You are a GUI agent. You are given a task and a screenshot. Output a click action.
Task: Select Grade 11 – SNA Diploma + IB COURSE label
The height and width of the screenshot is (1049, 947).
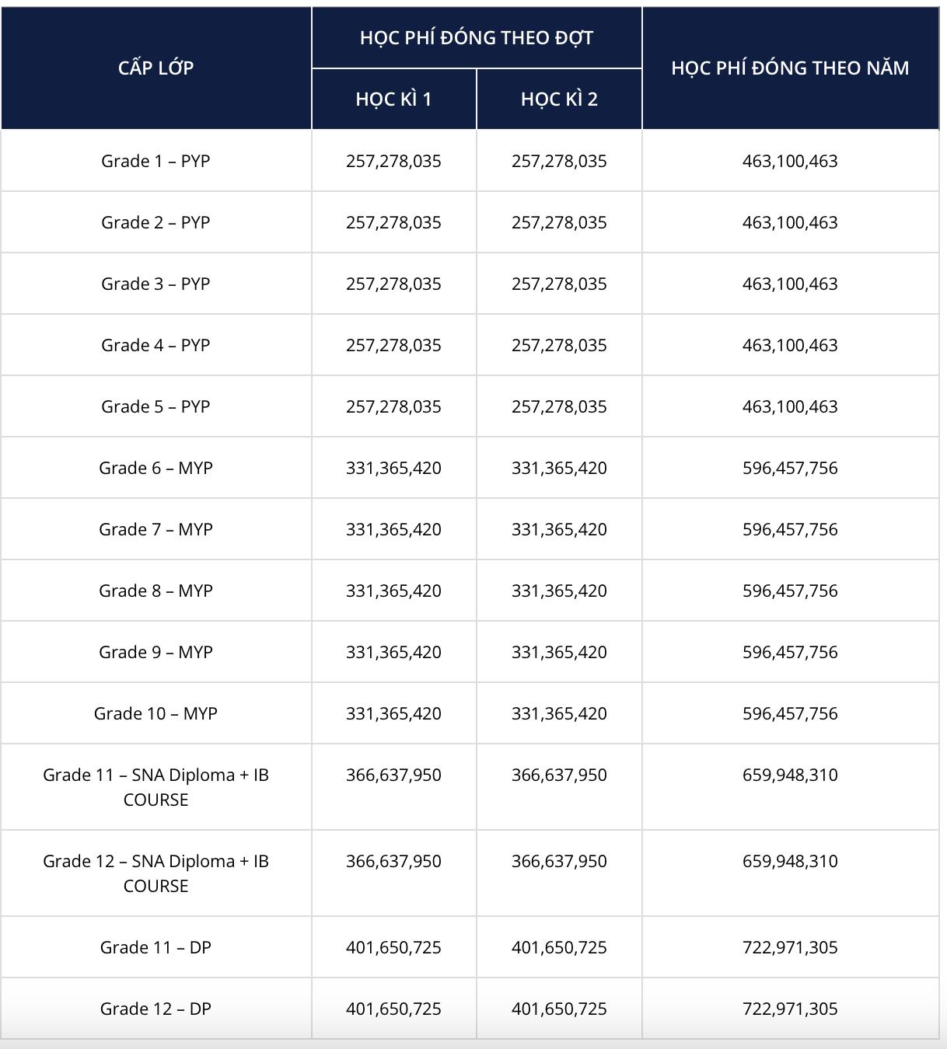click(x=156, y=787)
